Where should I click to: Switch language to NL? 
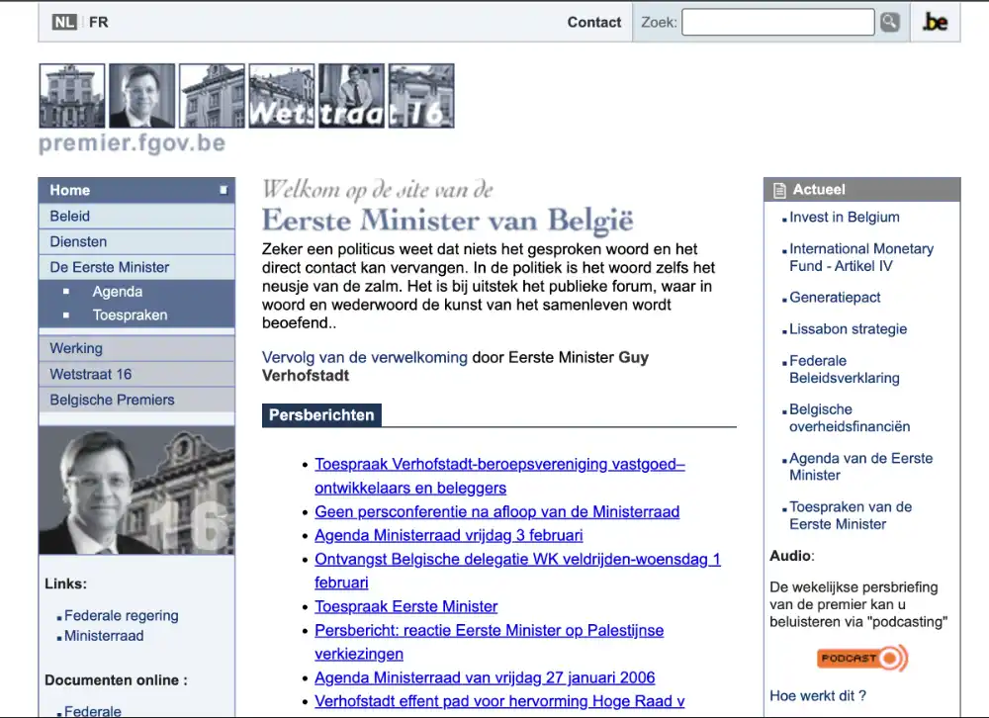tap(64, 22)
